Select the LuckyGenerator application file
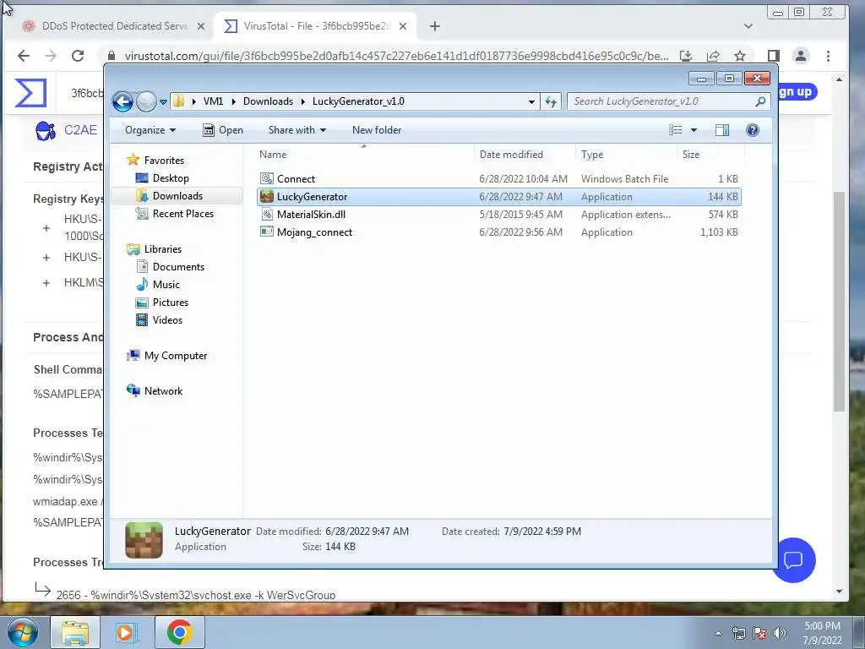Viewport: 865px width, 649px height. tap(498, 196)
